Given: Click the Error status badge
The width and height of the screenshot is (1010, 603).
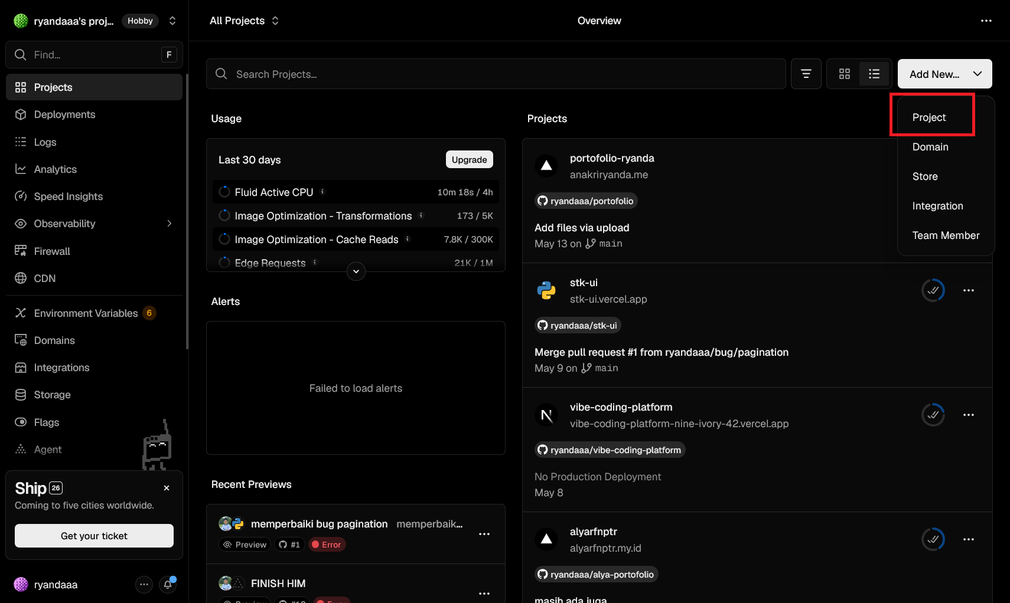Looking at the screenshot, I should [327, 545].
